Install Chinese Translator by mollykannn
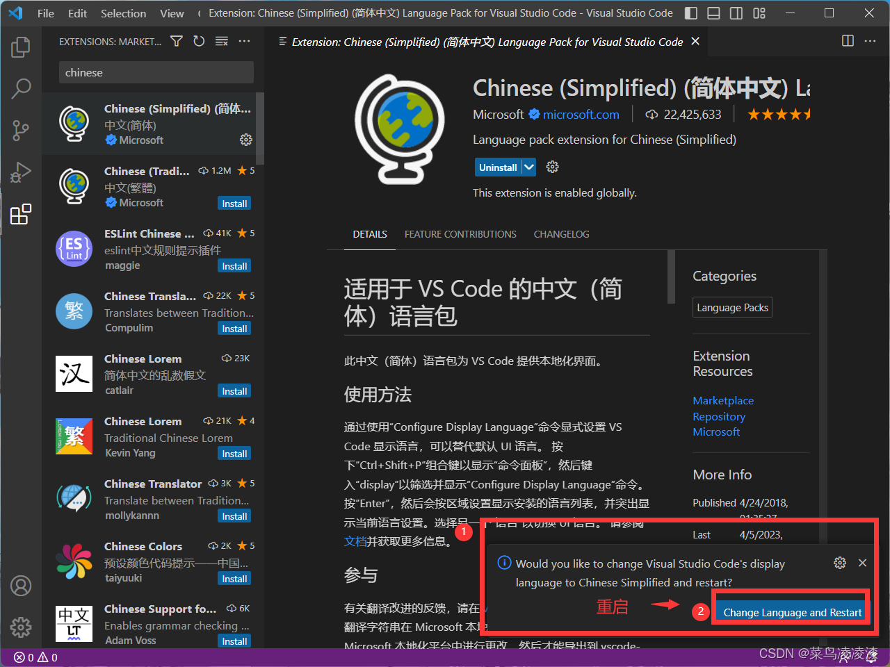The height and width of the screenshot is (667, 890). 234,516
